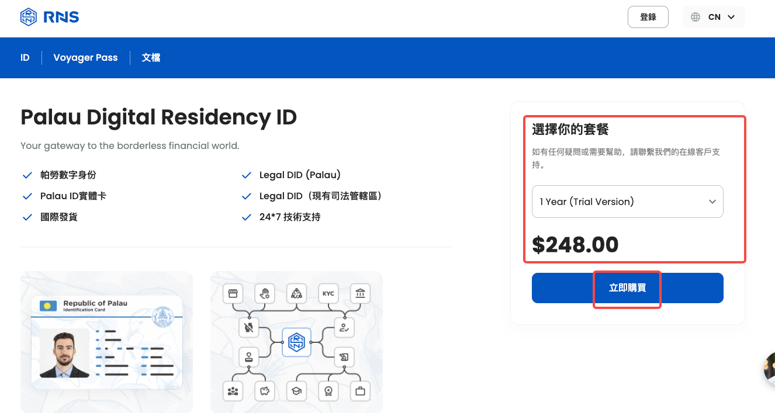Go to the Voyager Pass tab
This screenshot has height=413, width=775.
(85, 58)
